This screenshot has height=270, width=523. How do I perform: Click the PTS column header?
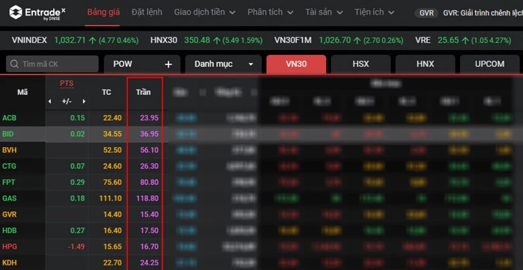coord(67,84)
